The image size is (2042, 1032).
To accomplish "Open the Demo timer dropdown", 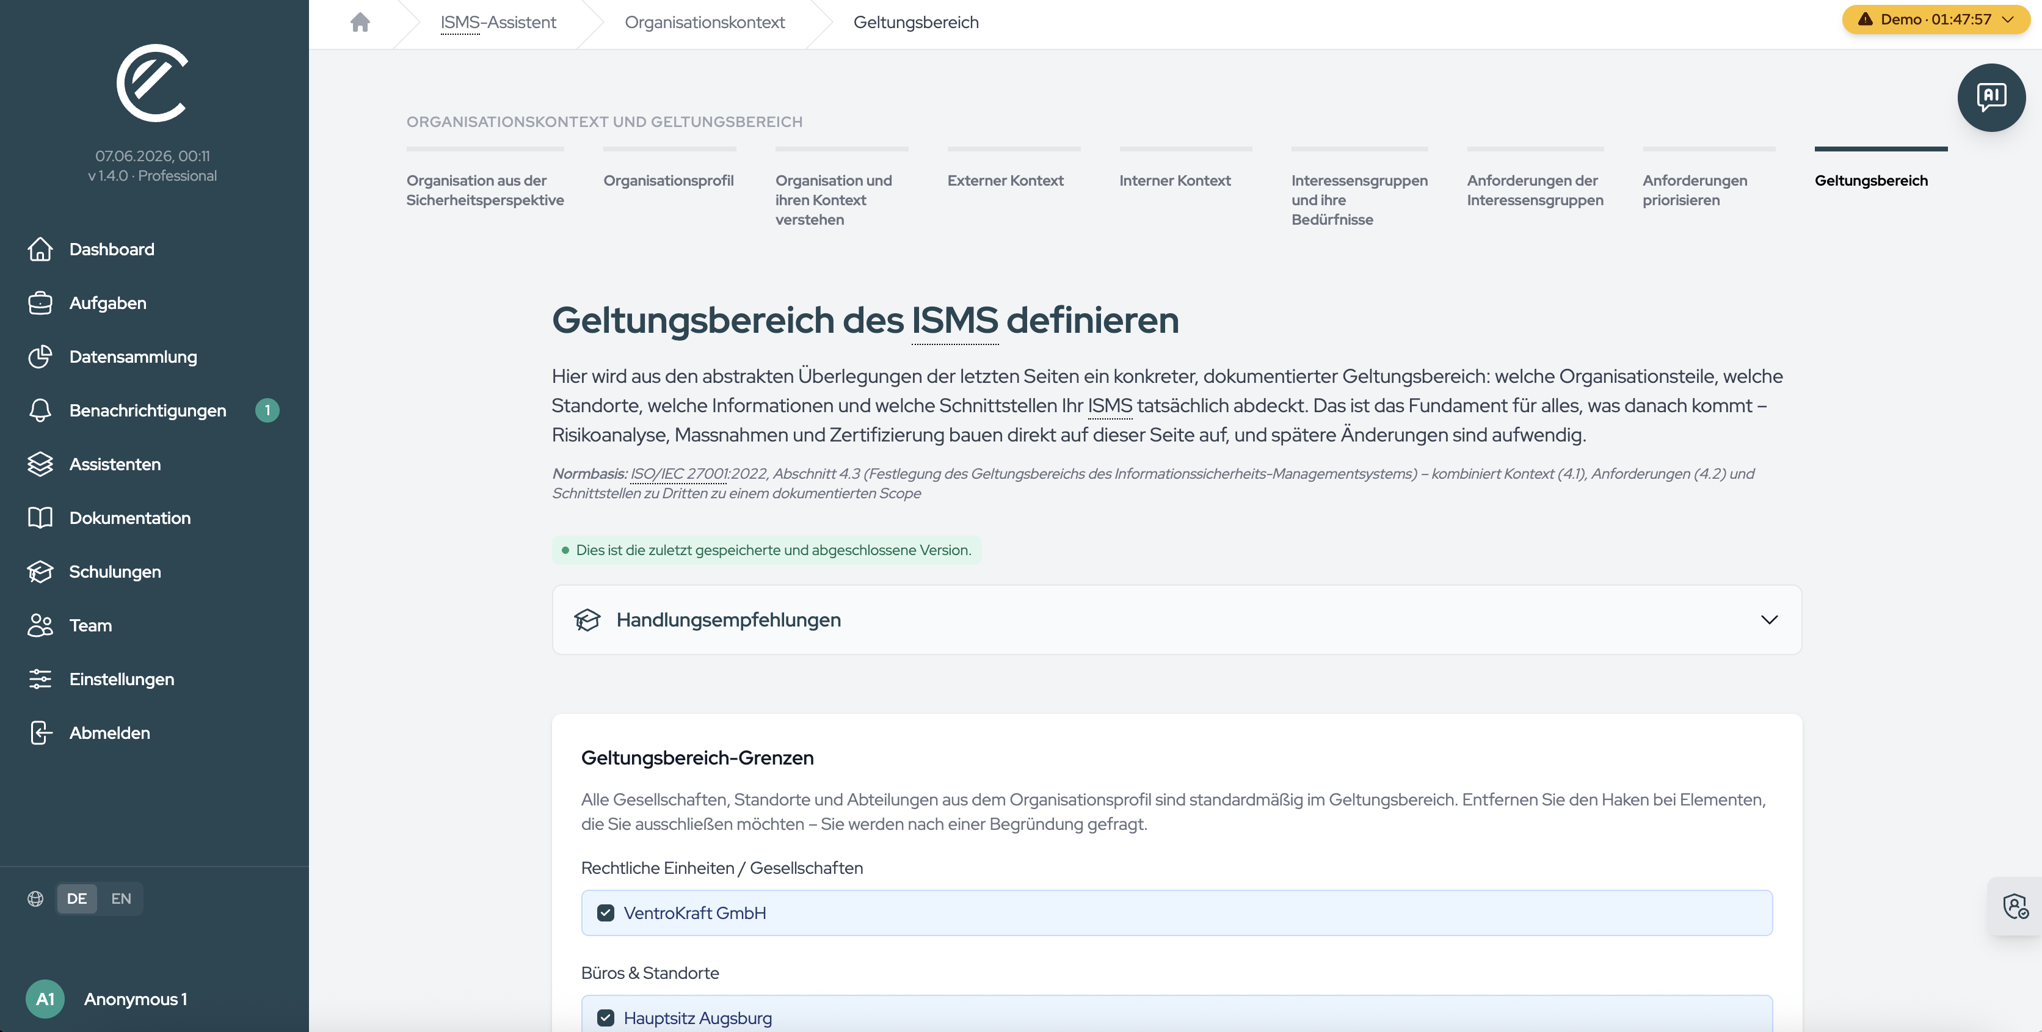I will (1936, 19).
